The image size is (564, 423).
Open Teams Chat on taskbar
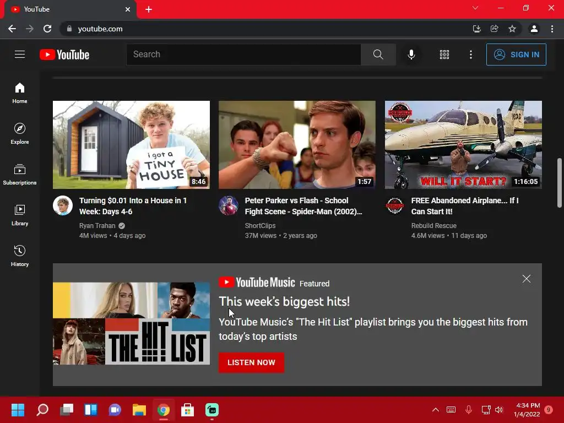point(115,410)
